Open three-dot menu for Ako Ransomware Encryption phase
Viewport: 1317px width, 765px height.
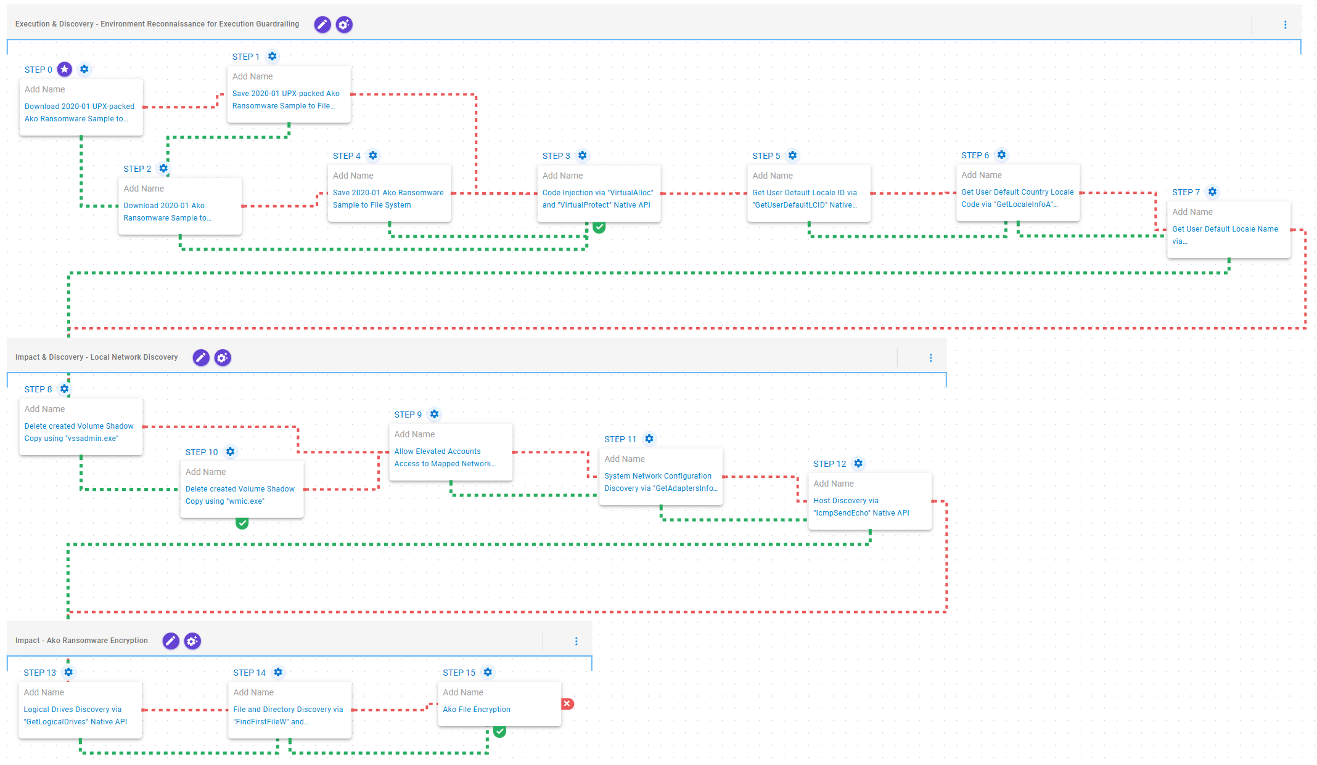point(576,641)
